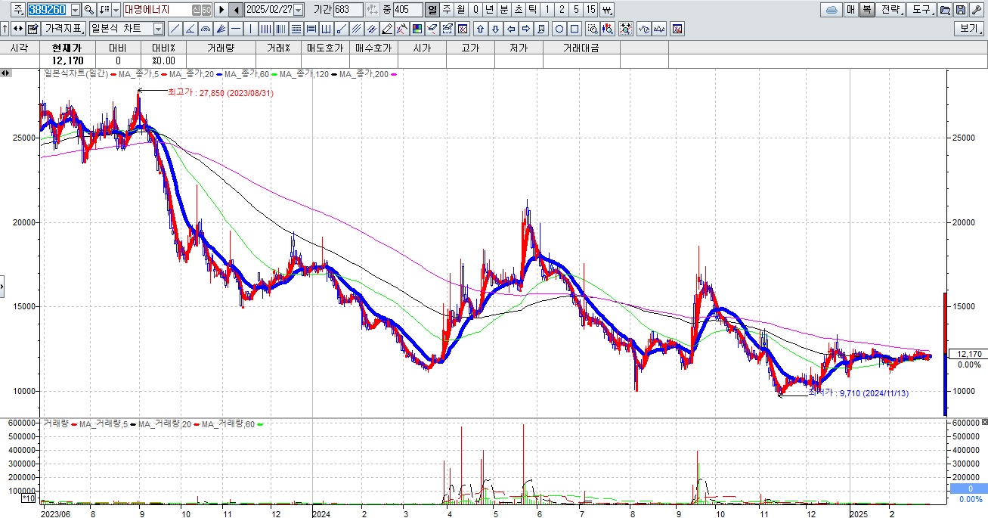Select the single vertical line tool
This screenshot has height=518, width=988.
pos(250,29)
